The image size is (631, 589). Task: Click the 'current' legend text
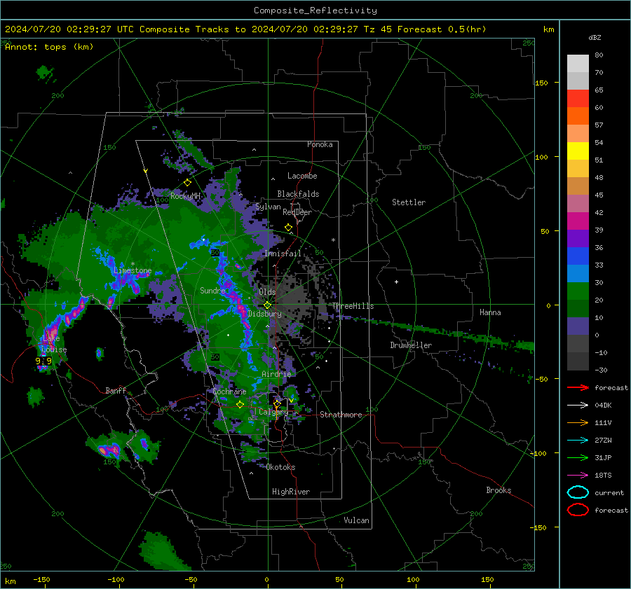pyautogui.click(x=609, y=493)
